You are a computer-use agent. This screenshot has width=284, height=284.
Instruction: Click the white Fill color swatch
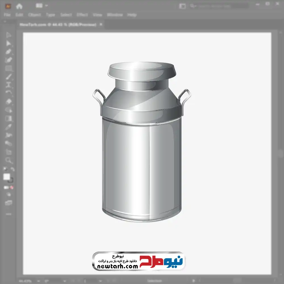coord(7,177)
